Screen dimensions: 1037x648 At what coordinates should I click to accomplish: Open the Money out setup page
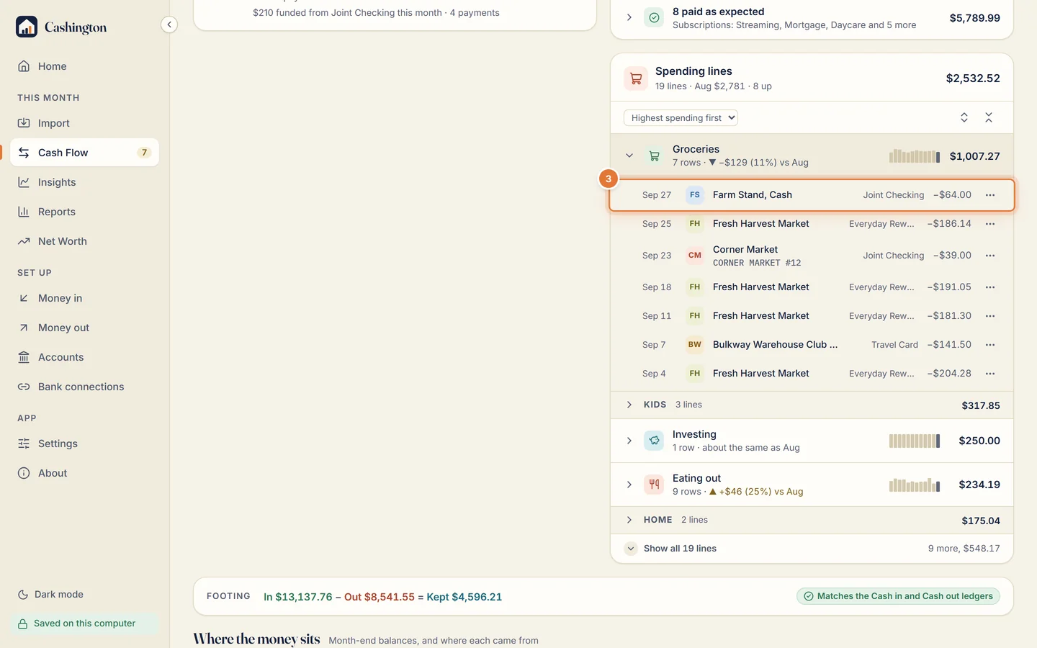coord(85,328)
